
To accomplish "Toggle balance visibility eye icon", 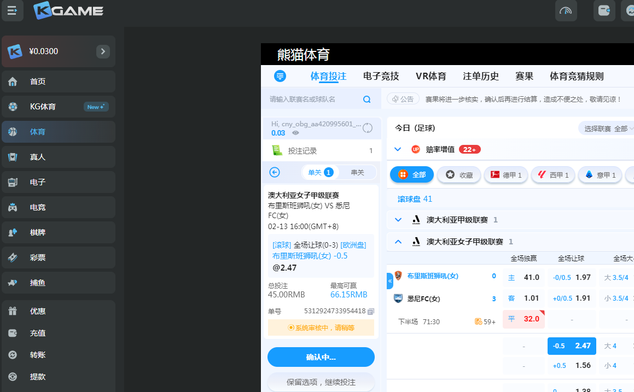I will [295, 133].
